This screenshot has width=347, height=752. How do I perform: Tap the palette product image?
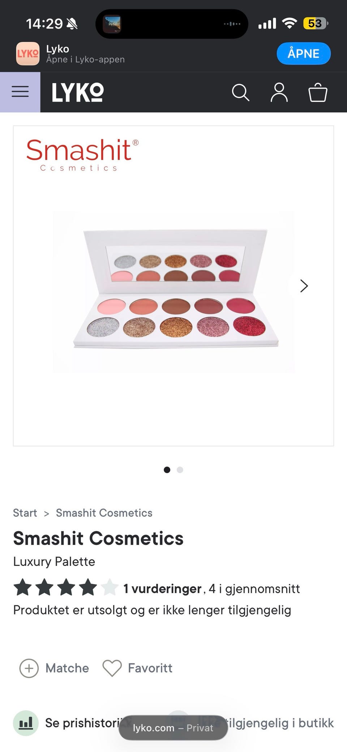coord(174,292)
